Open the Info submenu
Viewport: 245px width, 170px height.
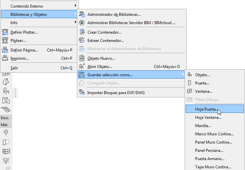[39, 22]
